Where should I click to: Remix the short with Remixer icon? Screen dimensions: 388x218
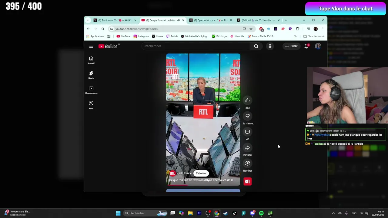[x=247, y=163]
